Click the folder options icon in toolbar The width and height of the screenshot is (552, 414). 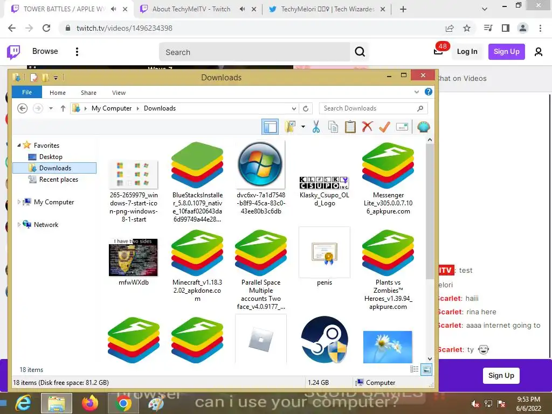291,127
